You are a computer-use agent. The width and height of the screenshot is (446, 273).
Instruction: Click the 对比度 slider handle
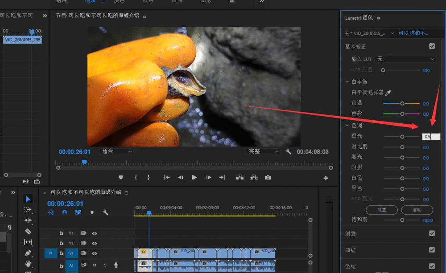(402, 147)
